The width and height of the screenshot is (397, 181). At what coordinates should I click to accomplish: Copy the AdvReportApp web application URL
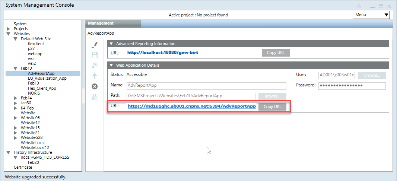(x=272, y=107)
